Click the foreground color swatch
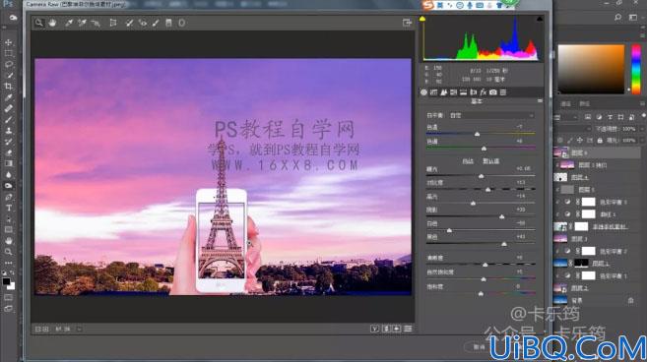Screen dimensions: 647x362 pyautogui.click(x=6, y=282)
